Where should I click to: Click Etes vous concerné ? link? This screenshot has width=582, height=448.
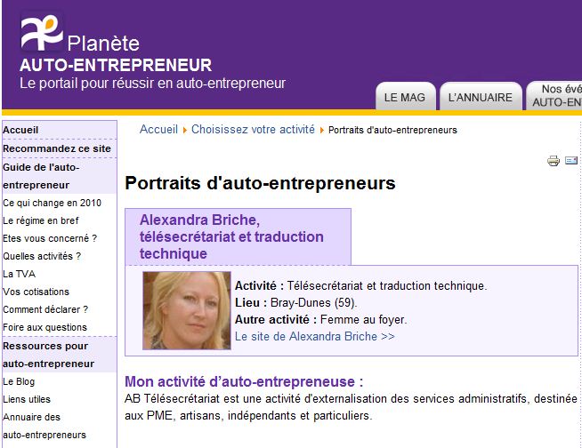(x=50, y=238)
